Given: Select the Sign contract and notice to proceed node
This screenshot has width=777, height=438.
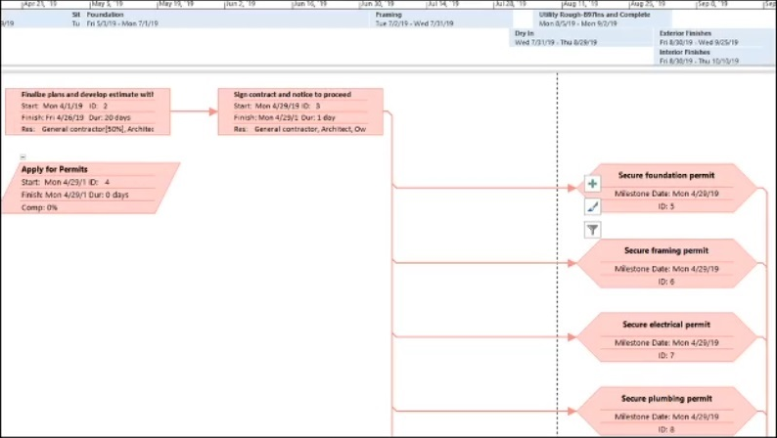Looking at the screenshot, I should 300,111.
